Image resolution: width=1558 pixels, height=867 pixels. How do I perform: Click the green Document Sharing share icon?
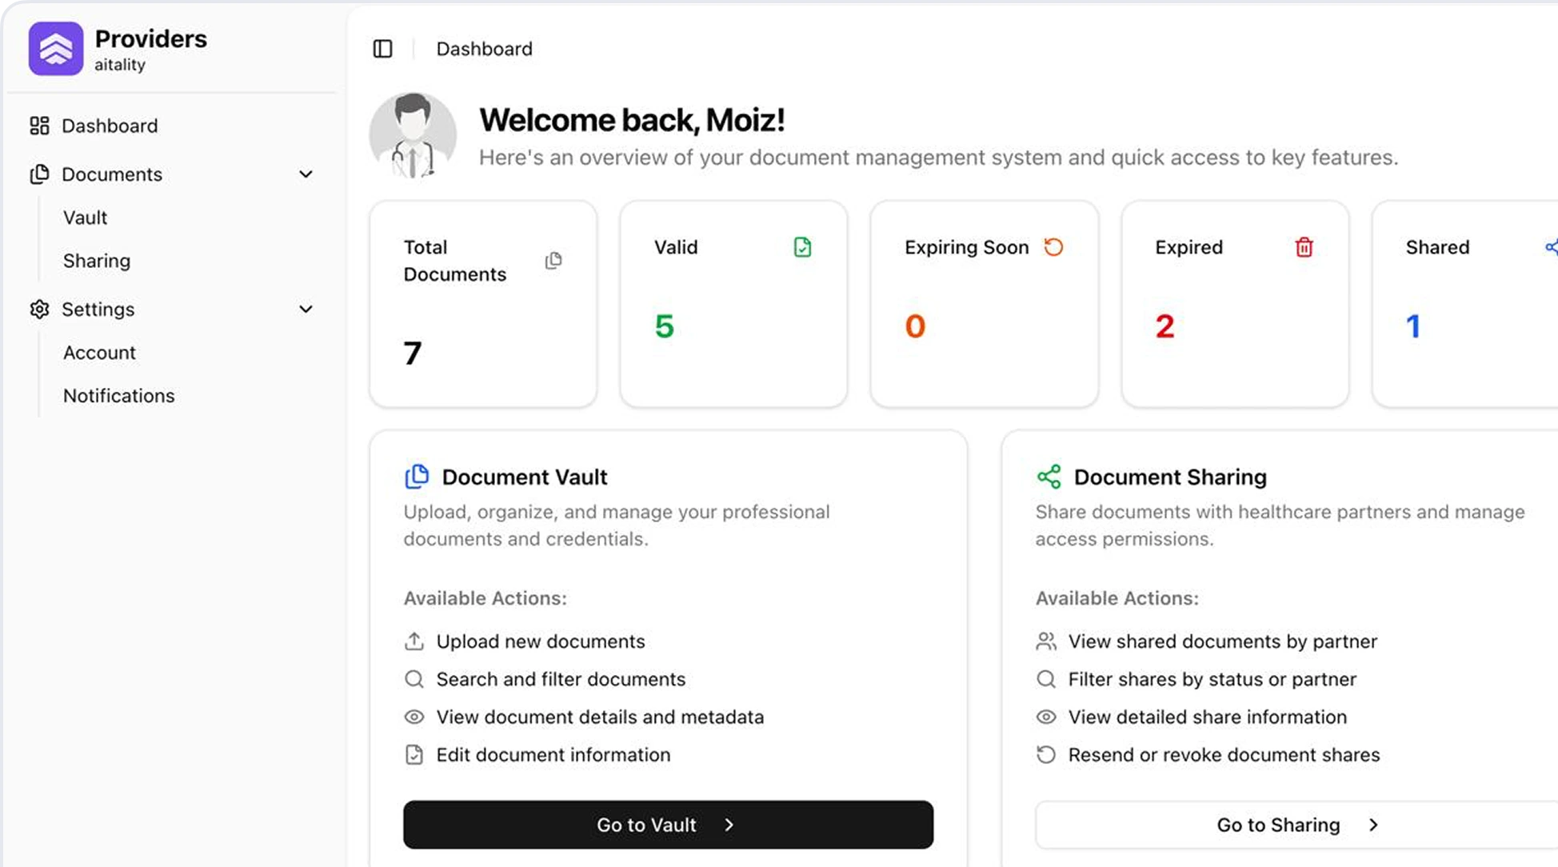(x=1049, y=477)
